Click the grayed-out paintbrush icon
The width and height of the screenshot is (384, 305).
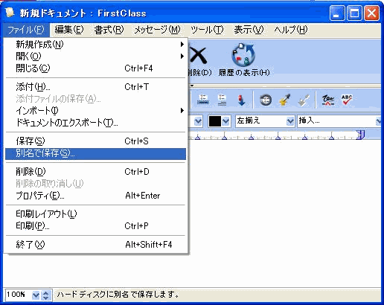pyautogui.click(x=304, y=100)
